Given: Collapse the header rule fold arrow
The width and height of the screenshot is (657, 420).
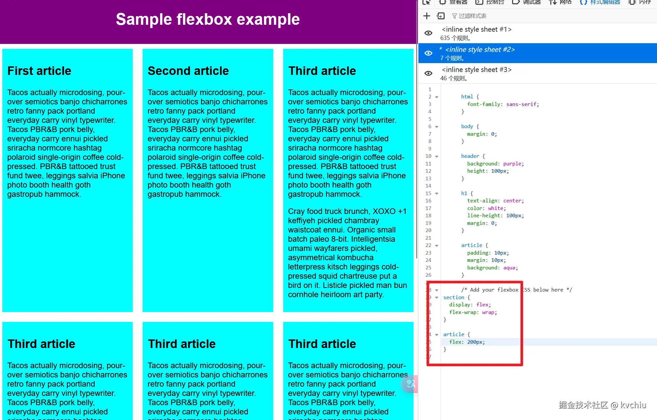Looking at the screenshot, I should pos(437,157).
